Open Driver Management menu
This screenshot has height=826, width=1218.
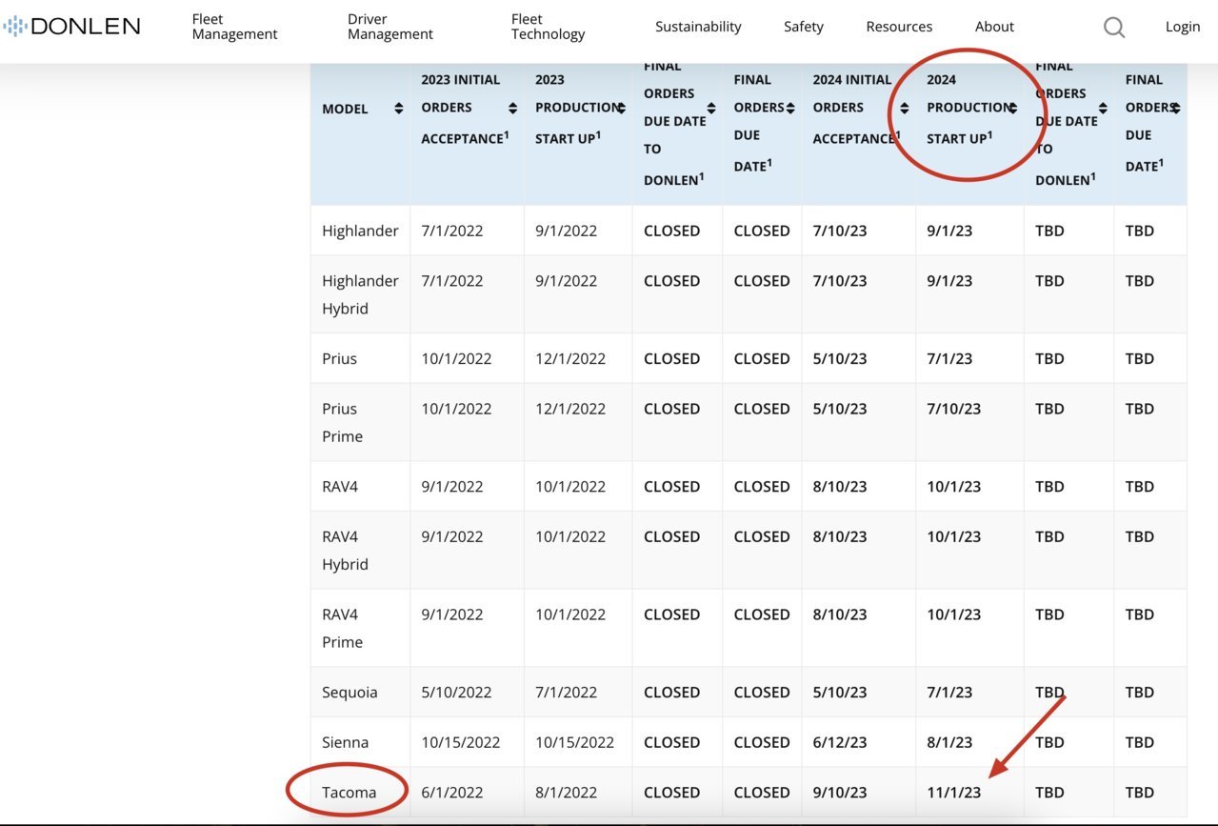click(389, 27)
